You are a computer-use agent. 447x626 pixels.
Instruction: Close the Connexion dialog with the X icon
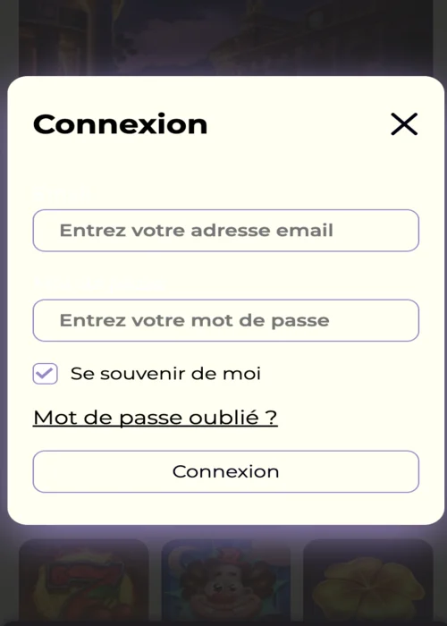(x=404, y=124)
